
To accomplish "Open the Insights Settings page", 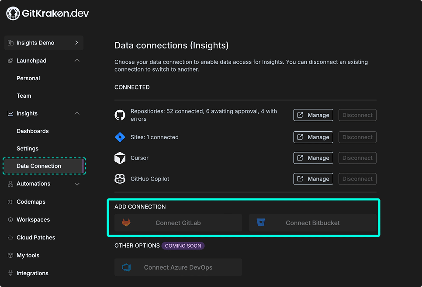I will (28, 148).
